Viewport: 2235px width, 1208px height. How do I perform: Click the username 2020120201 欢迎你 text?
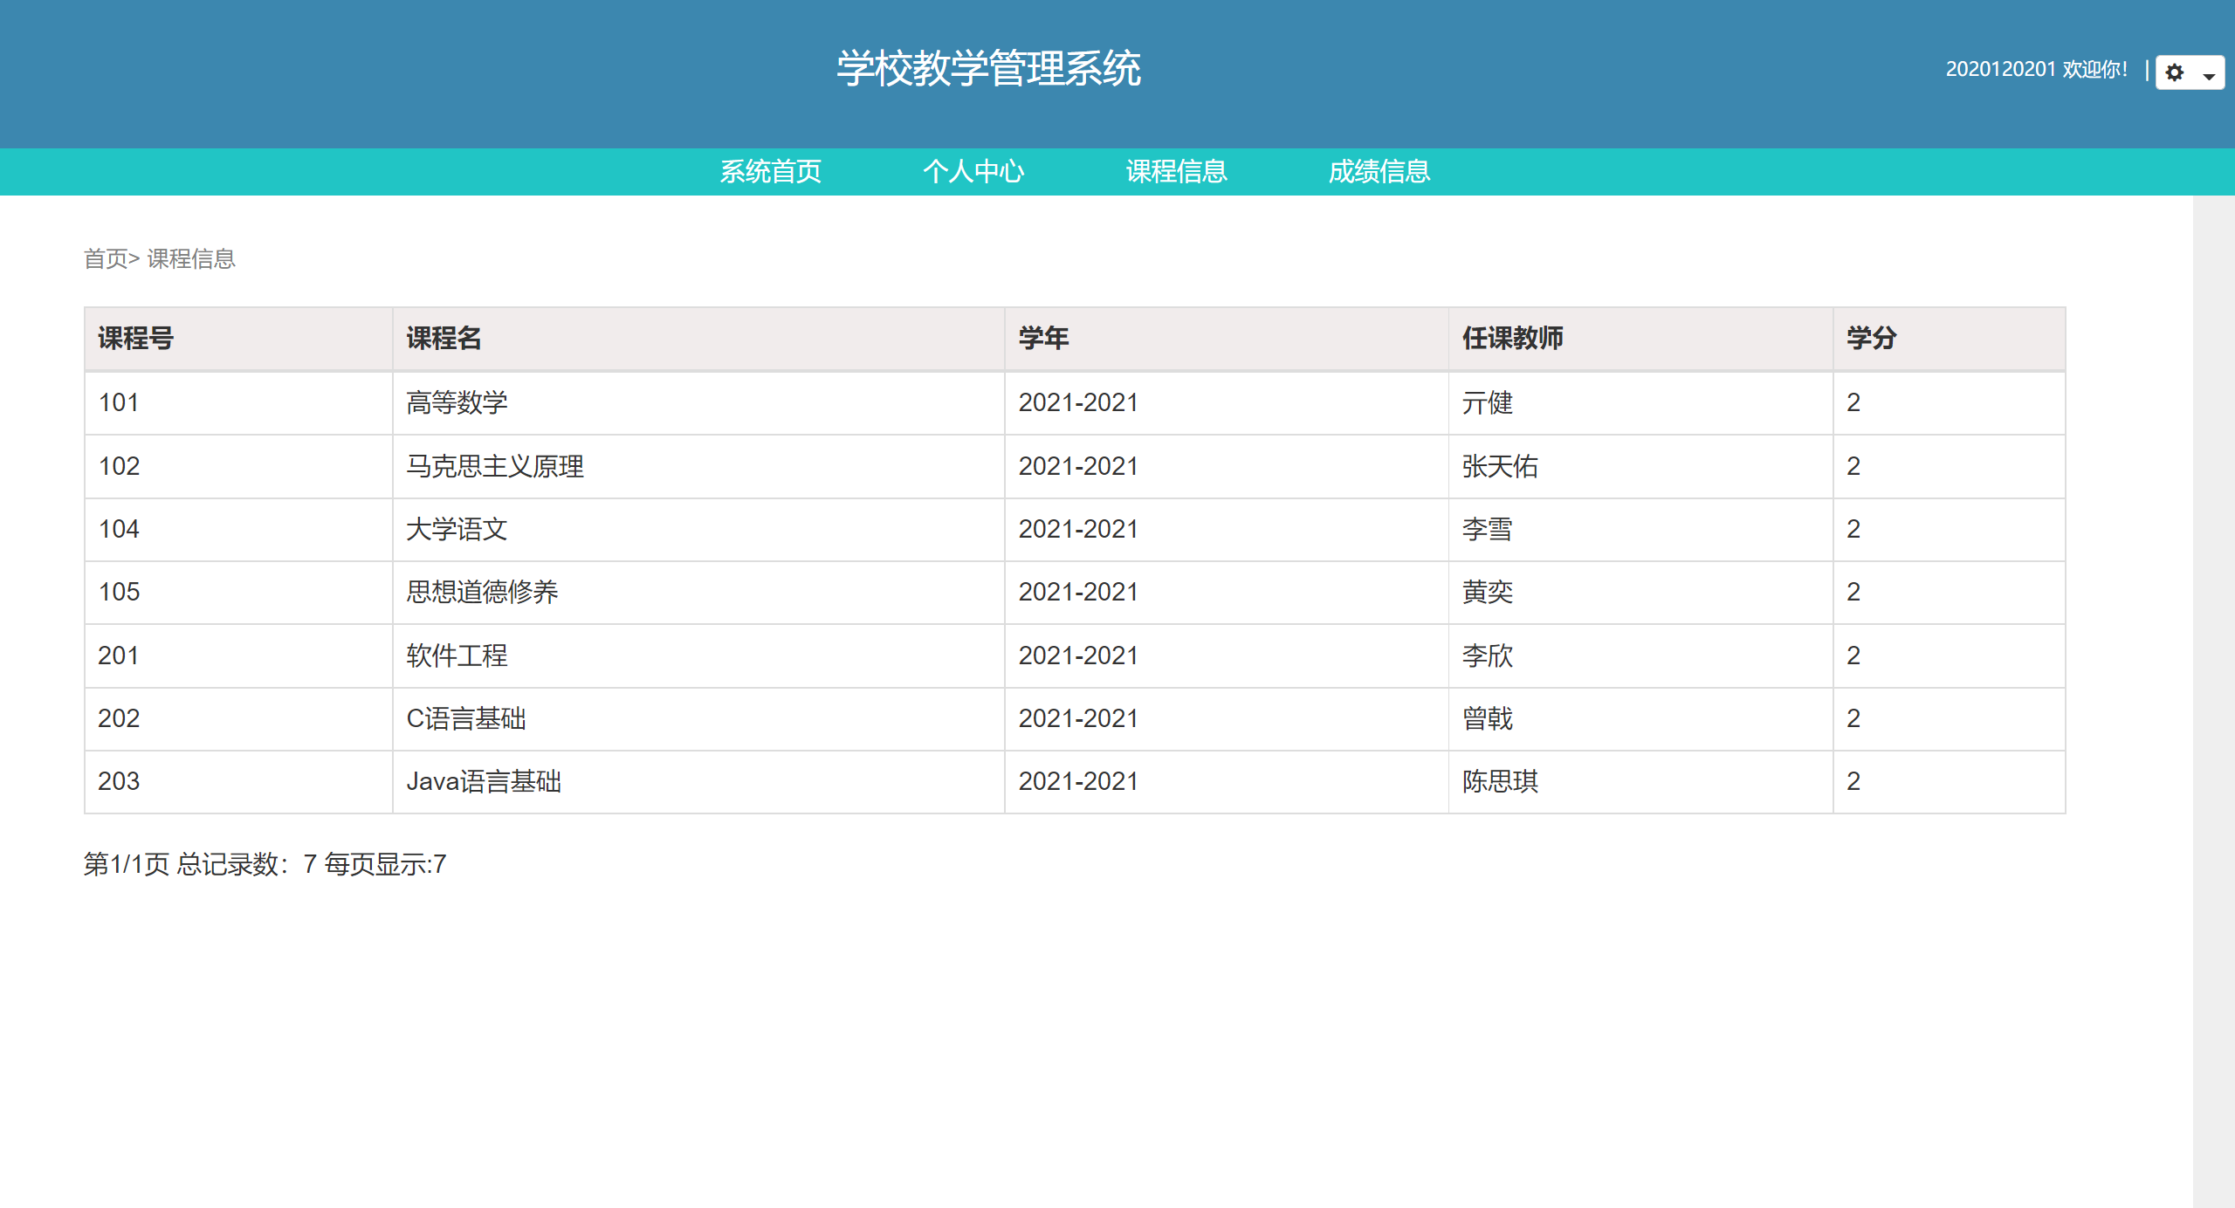[2039, 69]
